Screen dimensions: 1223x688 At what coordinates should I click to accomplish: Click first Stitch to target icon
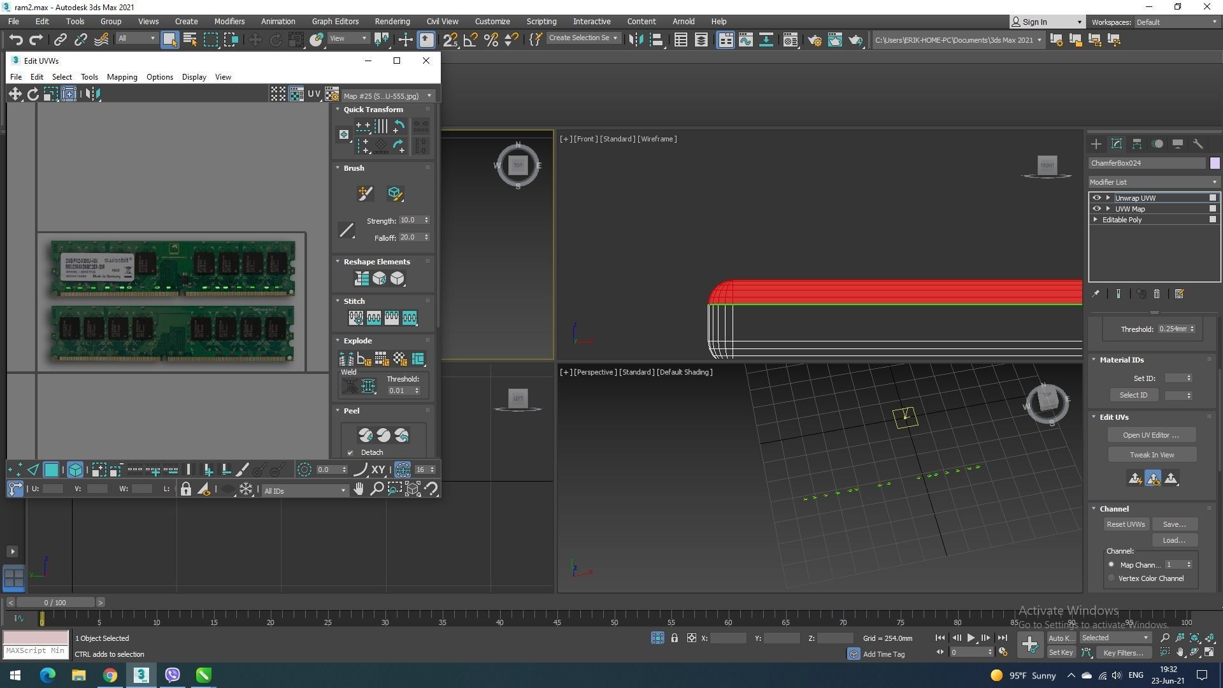point(355,317)
